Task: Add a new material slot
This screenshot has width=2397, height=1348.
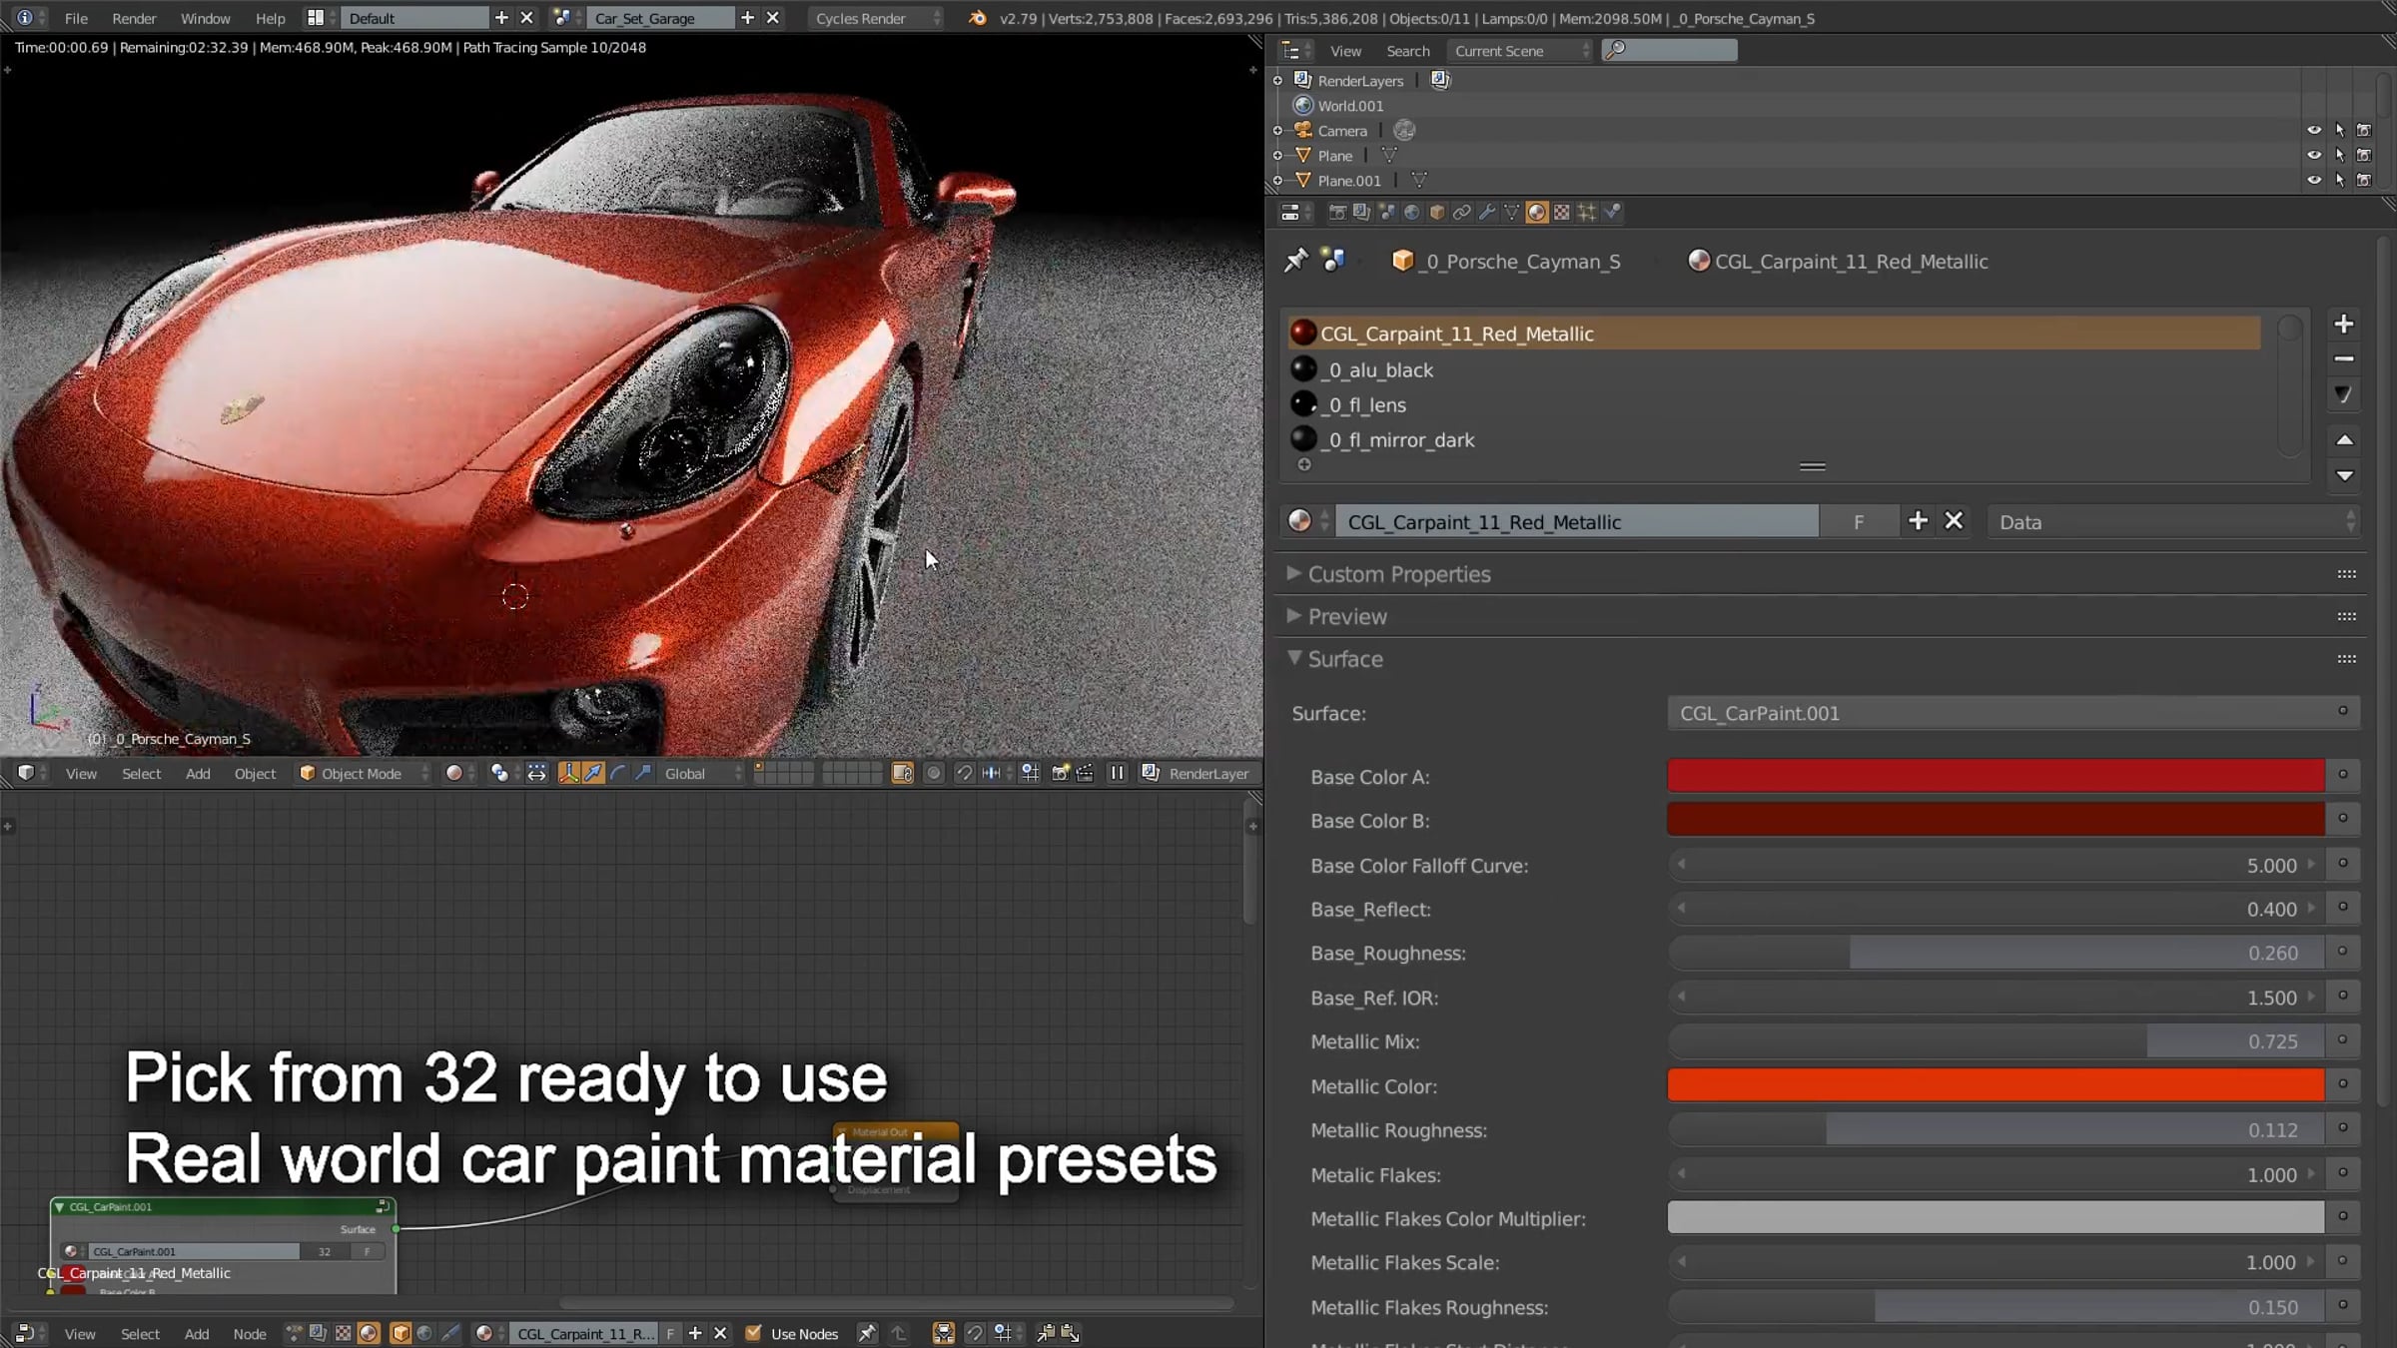Action: [2344, 324]
